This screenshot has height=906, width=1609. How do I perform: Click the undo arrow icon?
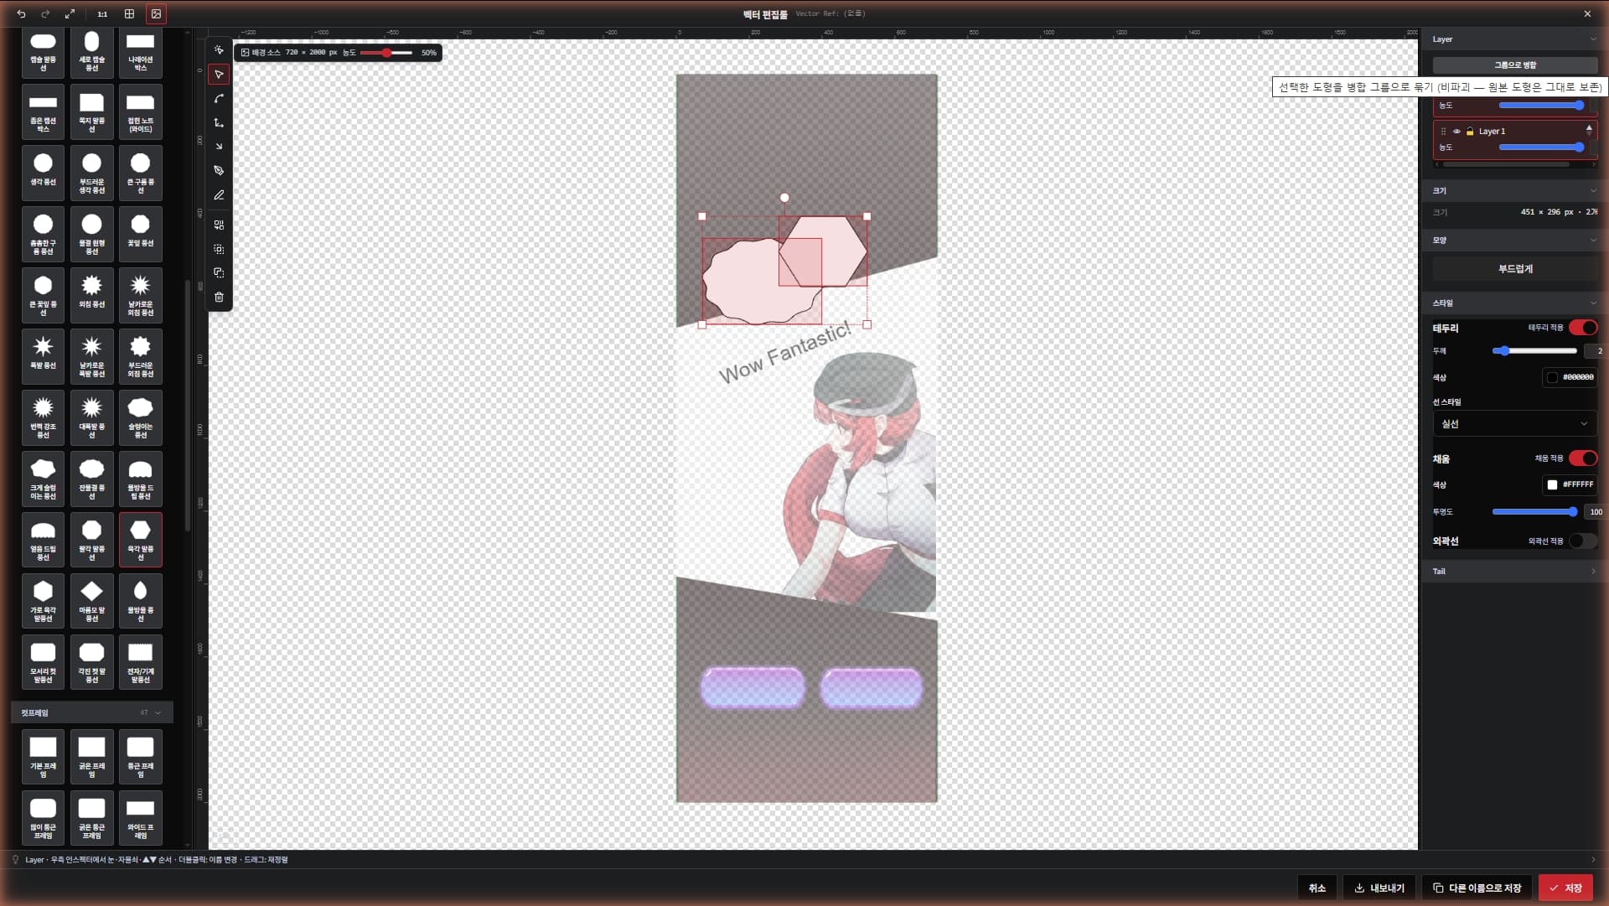21,14
